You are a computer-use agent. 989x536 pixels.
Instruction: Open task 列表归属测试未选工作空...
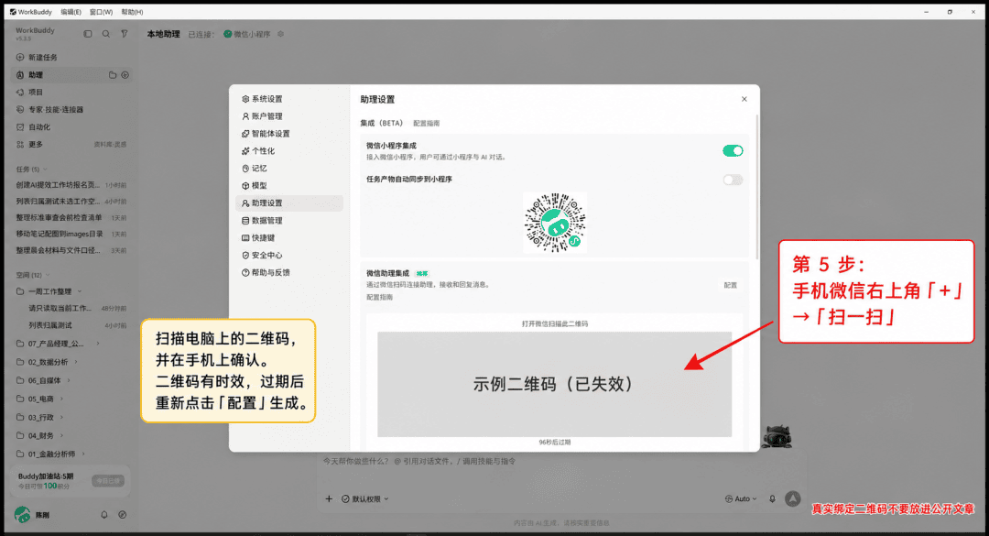[x=71, y=202]
